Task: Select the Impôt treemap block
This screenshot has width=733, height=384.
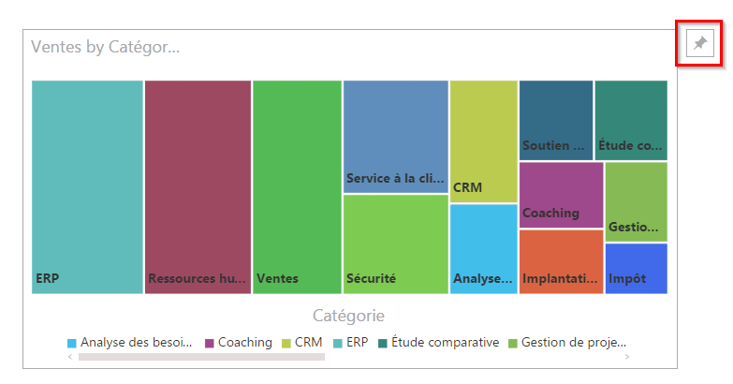Action: tap(636, 268)
